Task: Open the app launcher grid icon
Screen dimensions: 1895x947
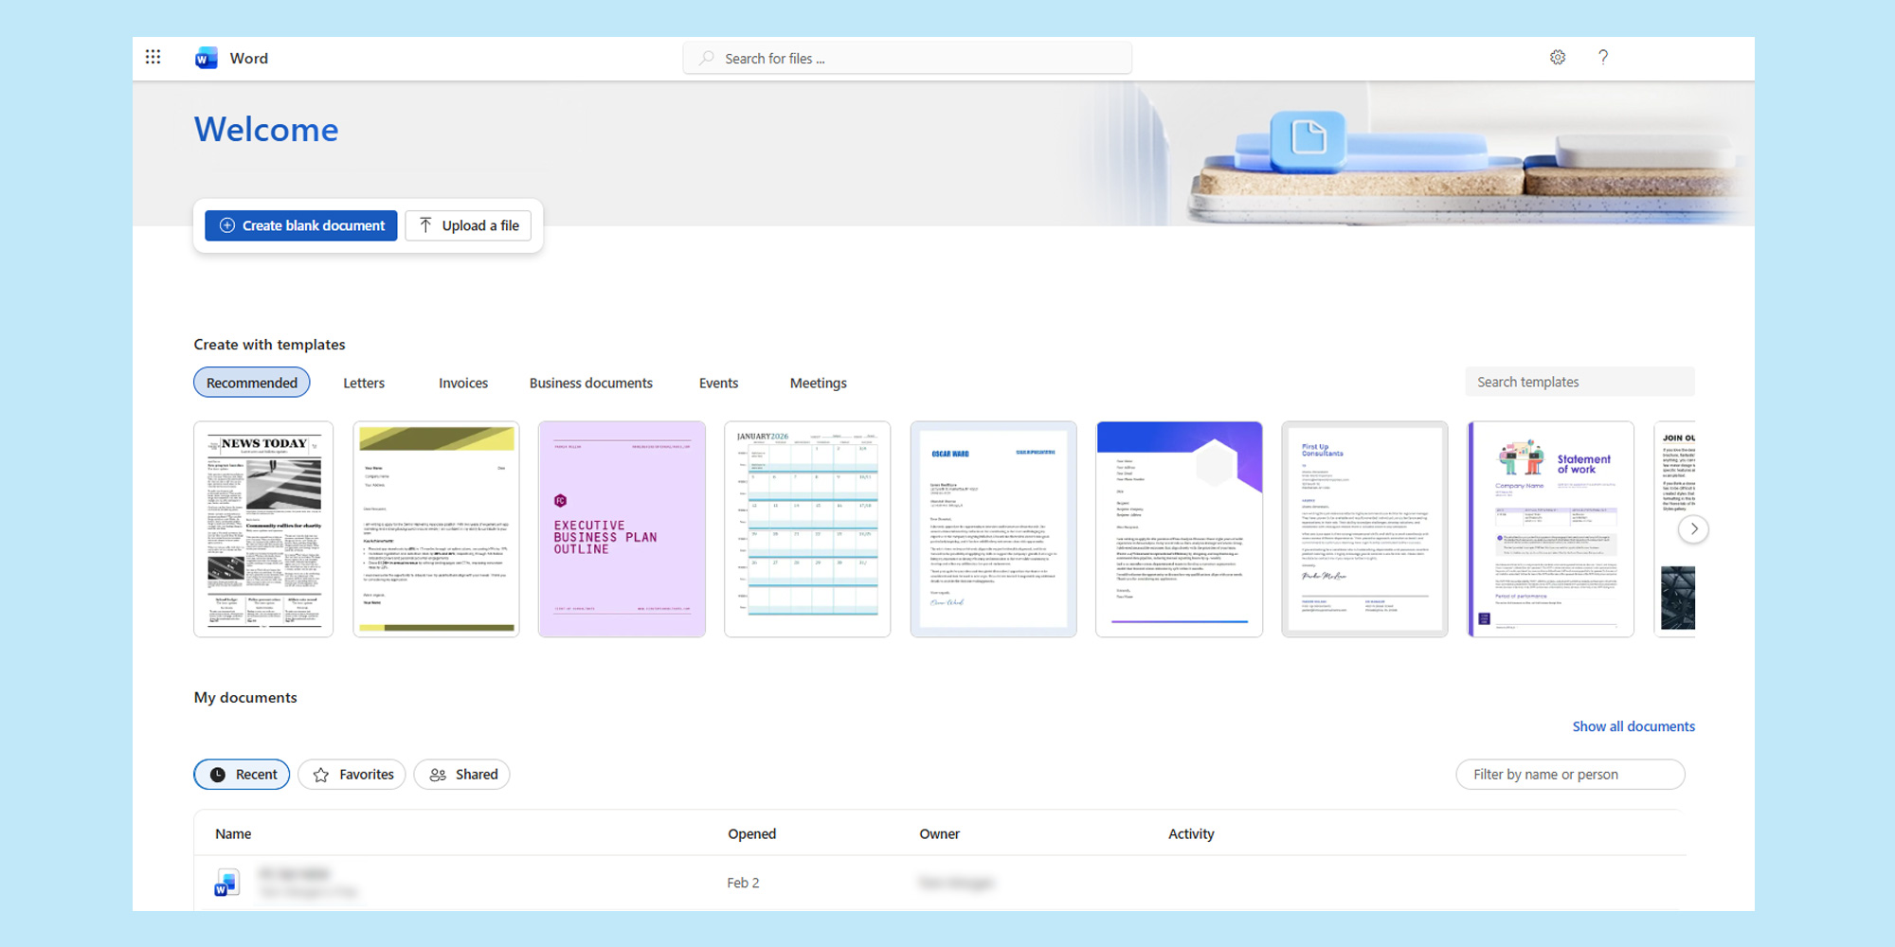Action: [153, 58]
